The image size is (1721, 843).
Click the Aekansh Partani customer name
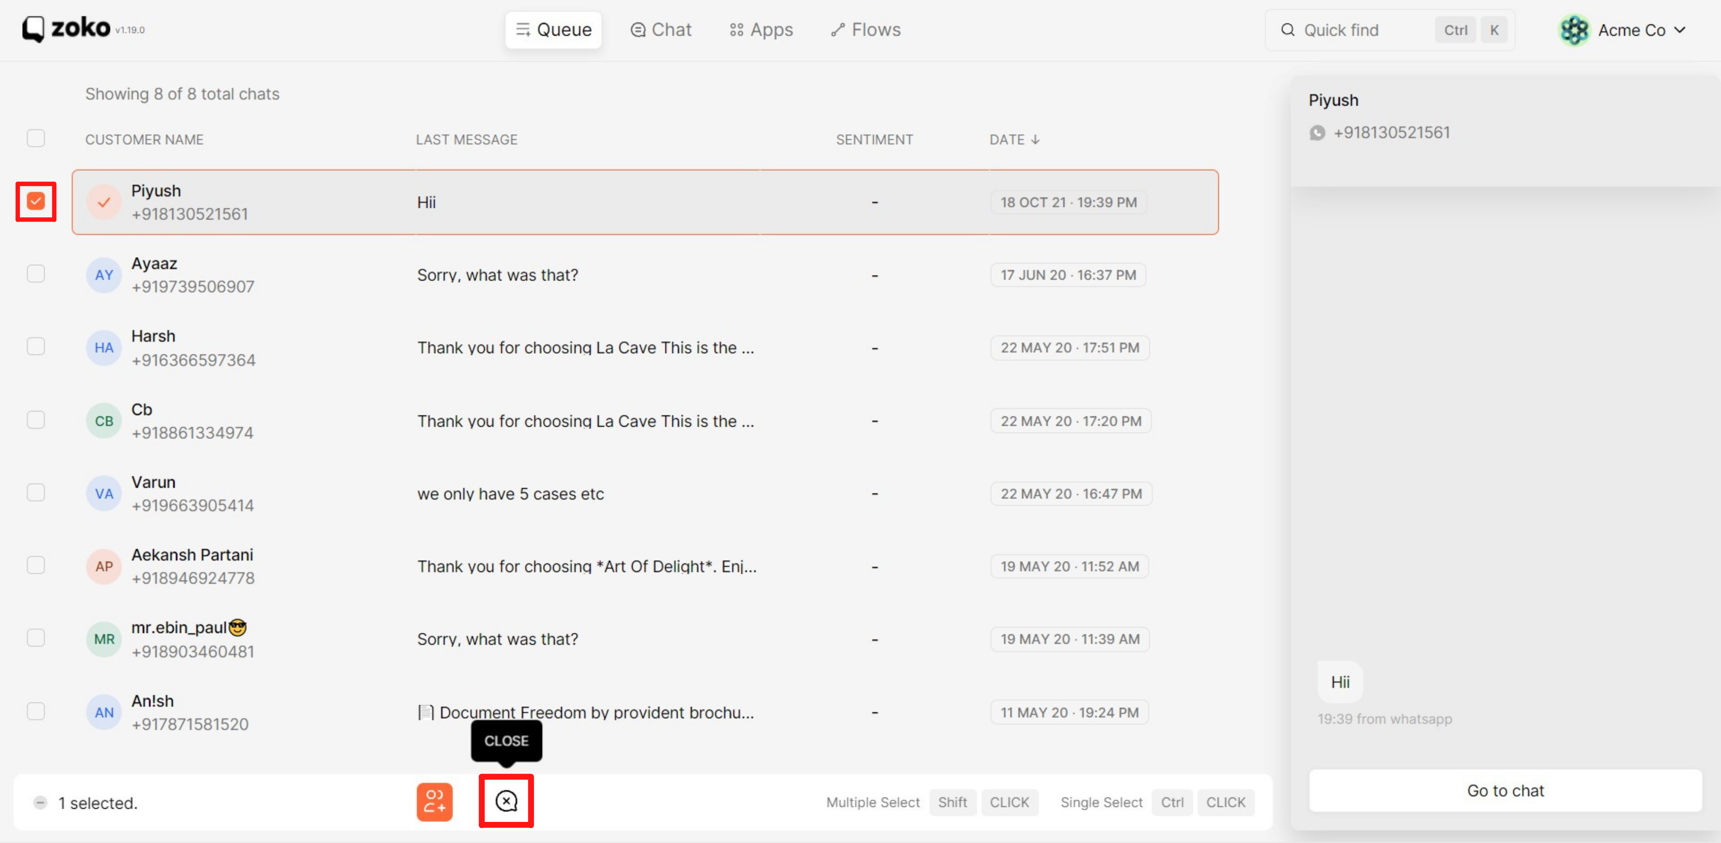192,554
